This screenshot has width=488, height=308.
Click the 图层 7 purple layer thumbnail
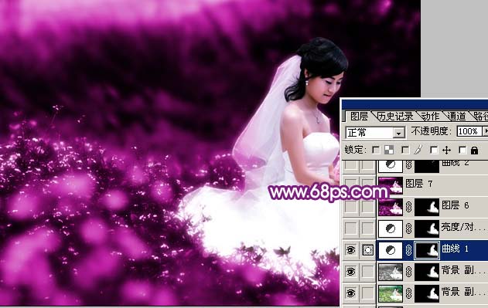(x=391, y=185)
